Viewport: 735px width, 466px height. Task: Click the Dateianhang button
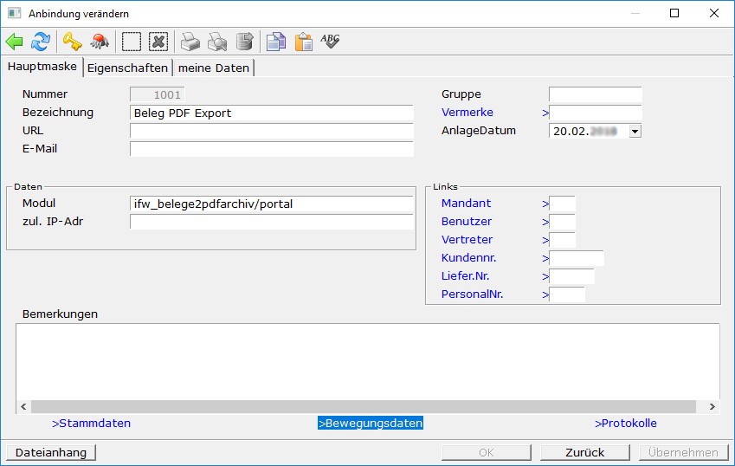[50, 452]
